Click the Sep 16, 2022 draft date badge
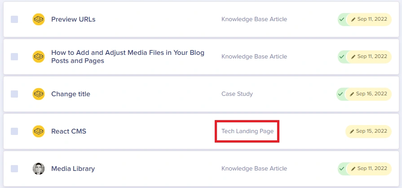Viewport: 402px width, 188px height. click(368, 94)
